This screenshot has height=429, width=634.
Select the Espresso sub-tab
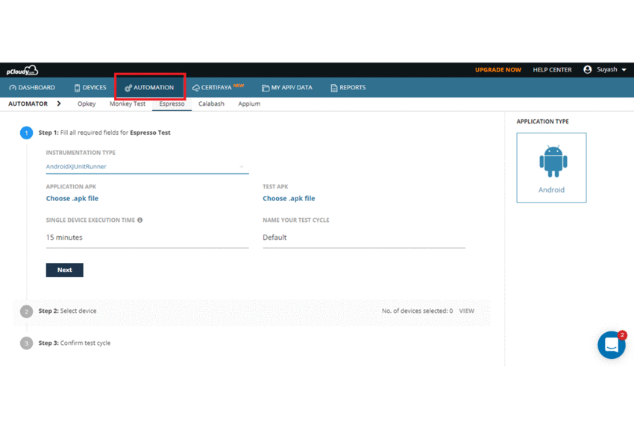point(172,104)
